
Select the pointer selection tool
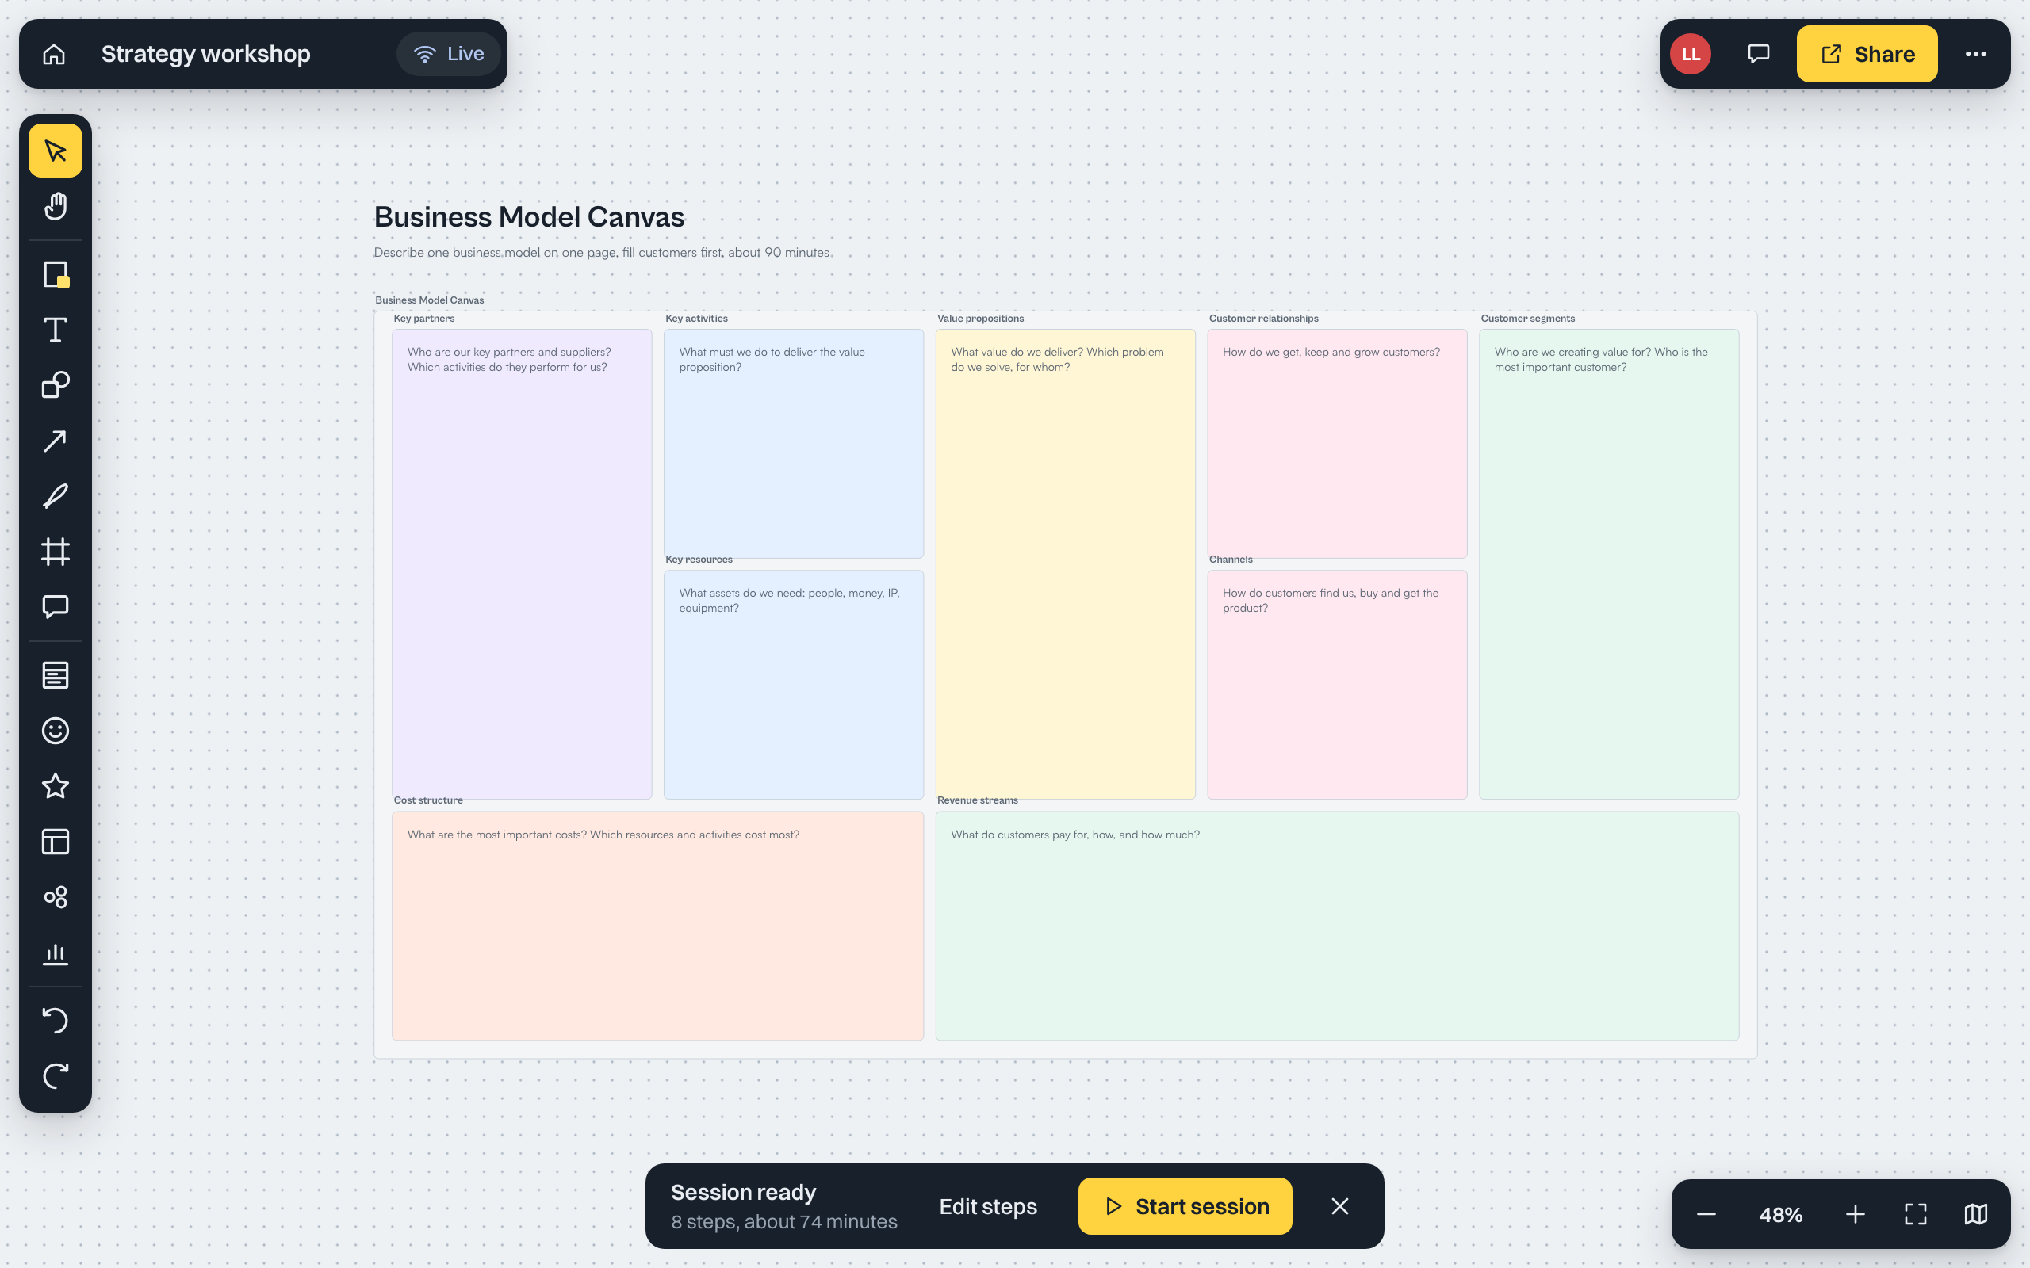[x=56, y=151]
